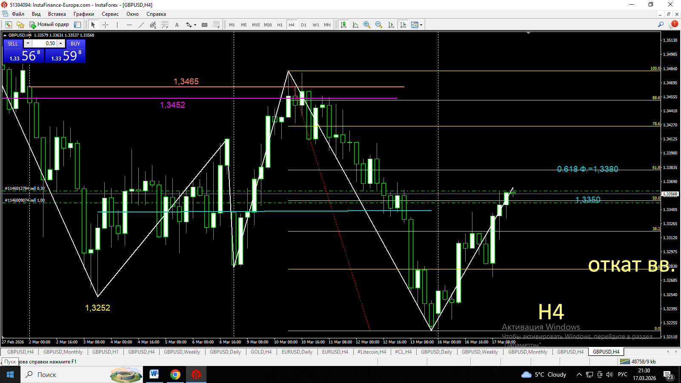Viewport: 681px width, 383px height.
Task: Toggle candlestick chart mode
Action: pos(343,25)
